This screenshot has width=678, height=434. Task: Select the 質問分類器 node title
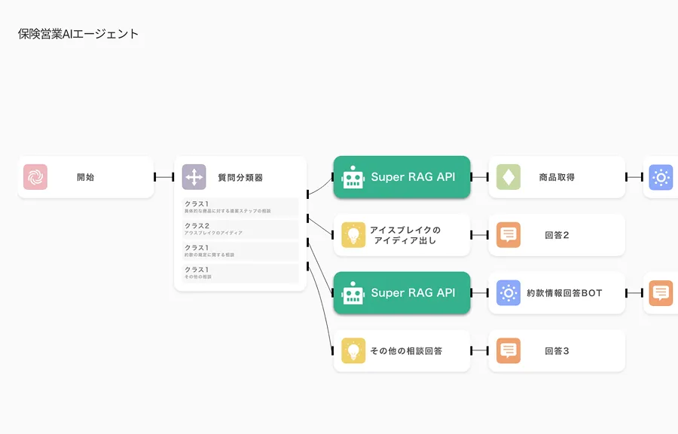pyautogui.click(x=240, y=178)
